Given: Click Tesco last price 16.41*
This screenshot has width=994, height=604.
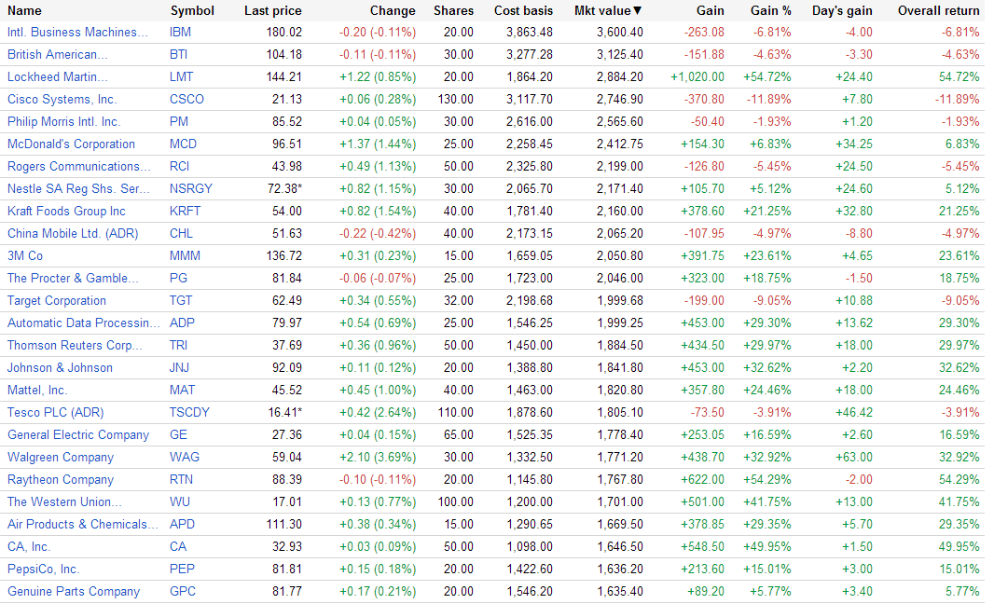Looking at the screenshot, I should tap(284, 413).
